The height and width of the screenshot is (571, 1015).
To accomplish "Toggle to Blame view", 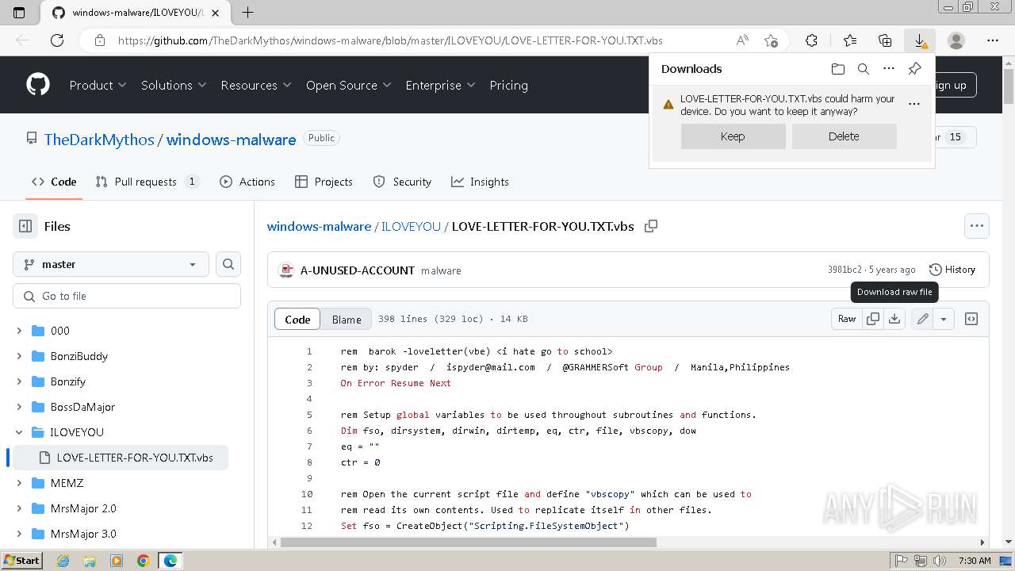I will (x=347, y=319).
